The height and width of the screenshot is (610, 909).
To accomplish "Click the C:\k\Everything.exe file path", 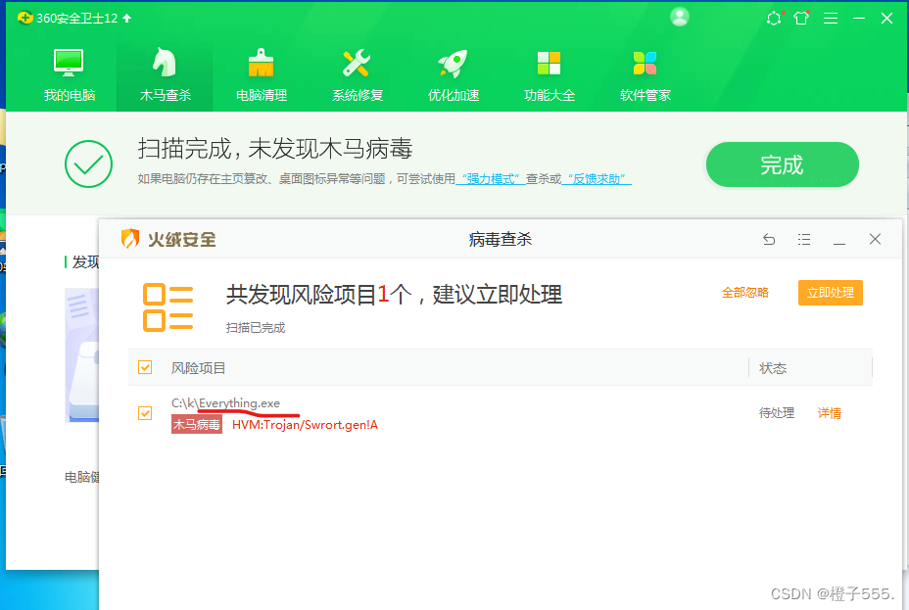I will pos(225,403).
